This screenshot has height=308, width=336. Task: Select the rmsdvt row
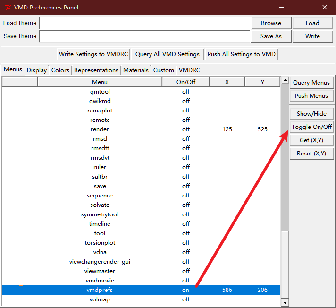click(141, 158)
